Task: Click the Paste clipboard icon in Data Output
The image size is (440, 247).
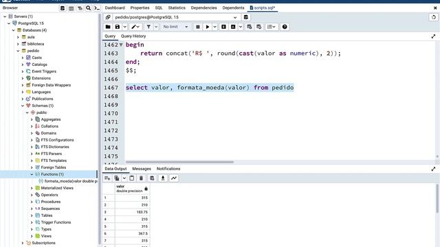Action: [131, 178]
